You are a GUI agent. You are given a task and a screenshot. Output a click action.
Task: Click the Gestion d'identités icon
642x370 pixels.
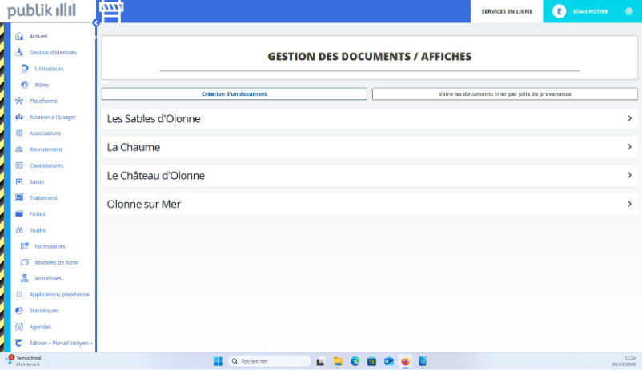pyautogui.click(x=19, y=52)
